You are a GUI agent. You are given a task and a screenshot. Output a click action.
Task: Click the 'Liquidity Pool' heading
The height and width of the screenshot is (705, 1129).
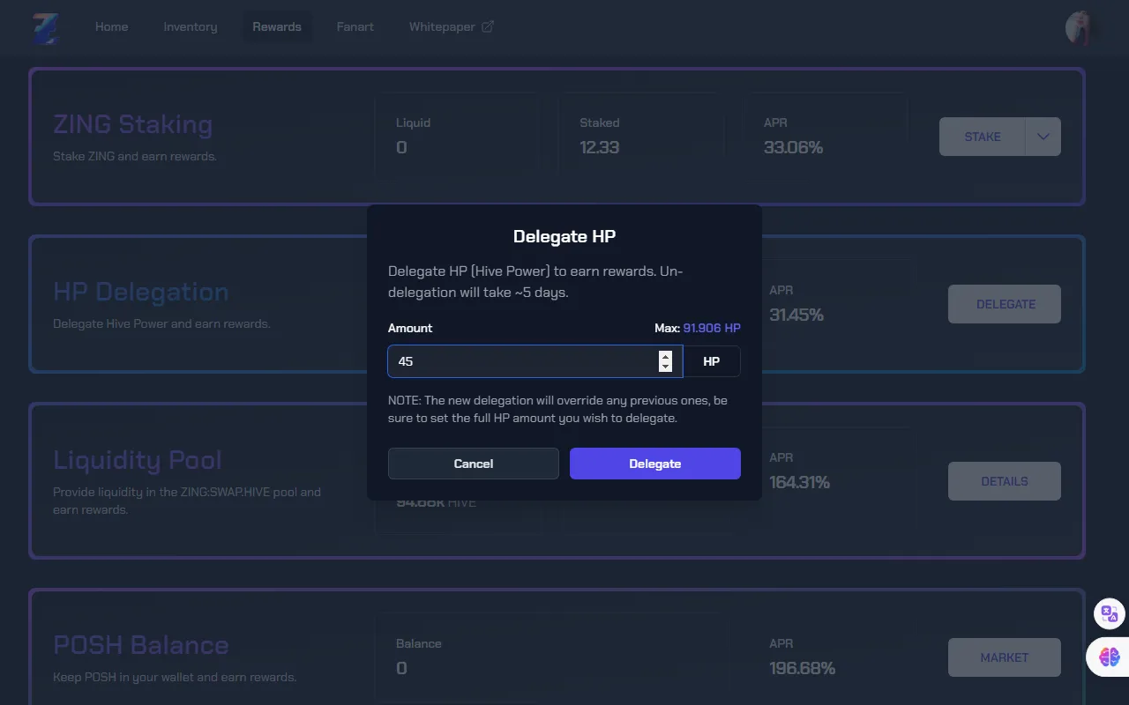[x=137, y=460]
